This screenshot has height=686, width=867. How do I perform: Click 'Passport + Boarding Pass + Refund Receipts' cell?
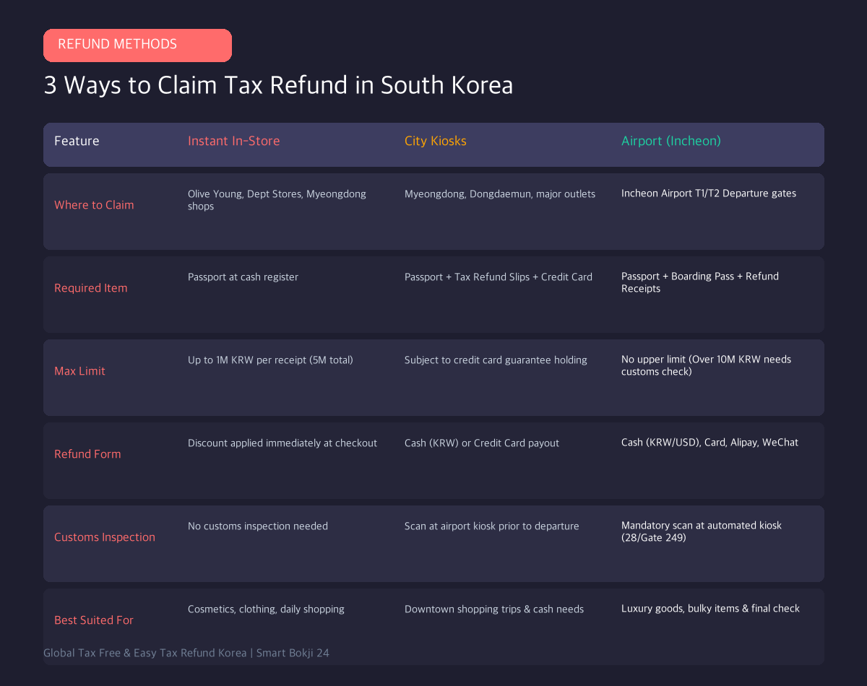700,282
